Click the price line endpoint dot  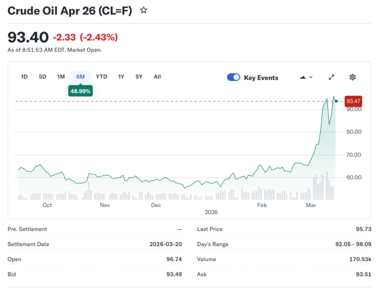(x=336, y=101)
